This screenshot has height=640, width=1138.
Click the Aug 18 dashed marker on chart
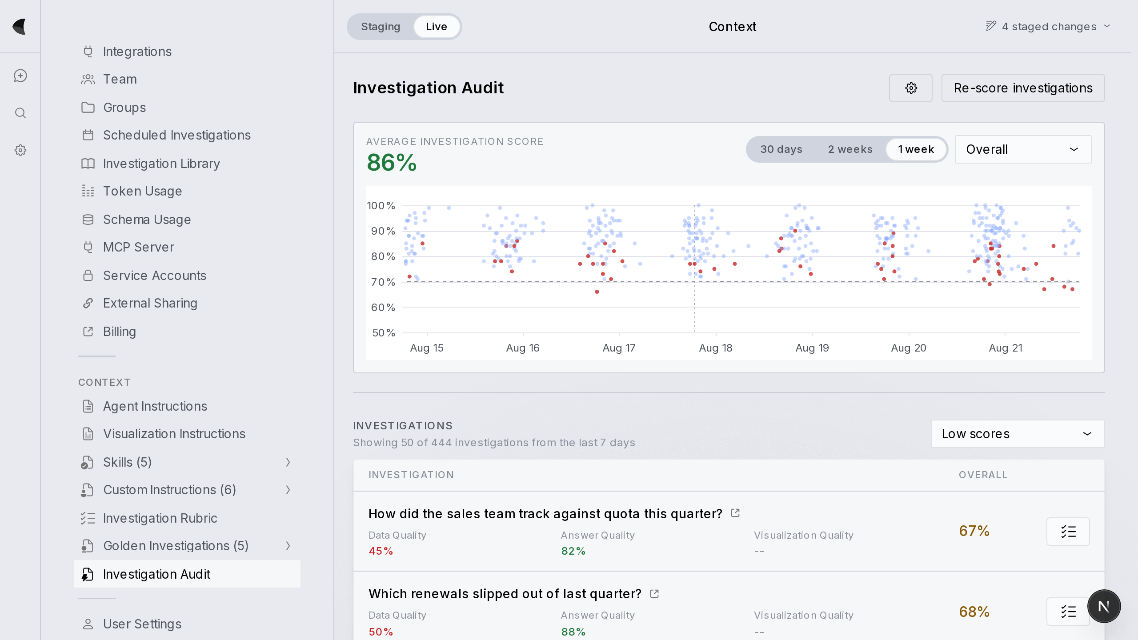pyautogui.click(x=694, y=269)
